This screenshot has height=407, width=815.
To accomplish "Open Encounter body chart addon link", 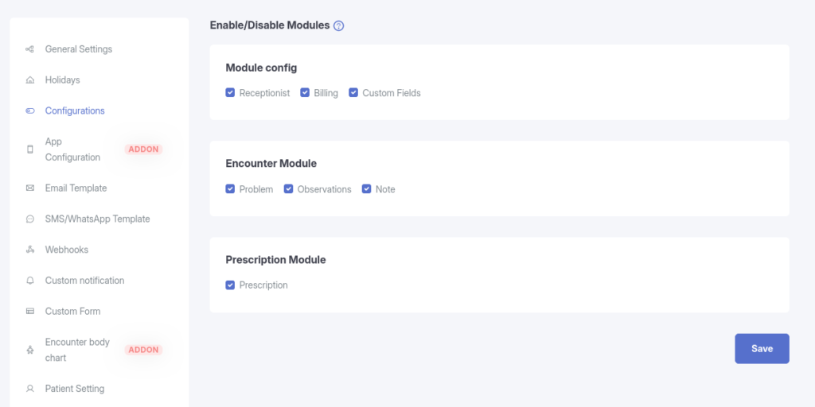I will 77,350.
